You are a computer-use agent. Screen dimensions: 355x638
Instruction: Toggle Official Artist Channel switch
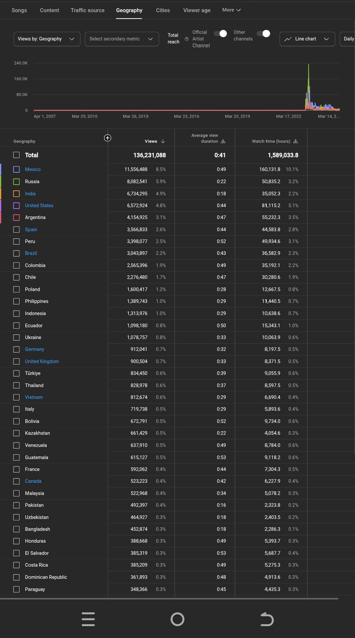pyautogui.click(x=220, y=34)
